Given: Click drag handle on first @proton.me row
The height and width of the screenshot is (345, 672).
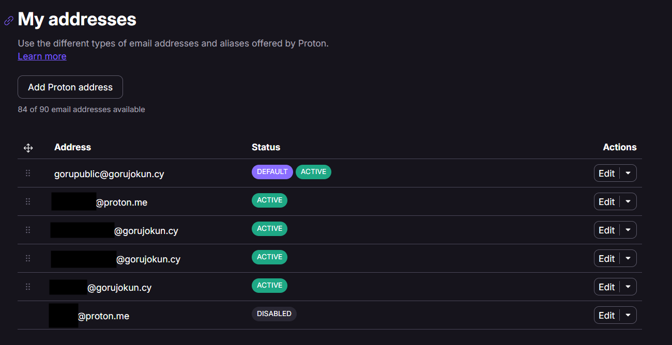Looking at the screenshot, I should click(x=28, y=202).
